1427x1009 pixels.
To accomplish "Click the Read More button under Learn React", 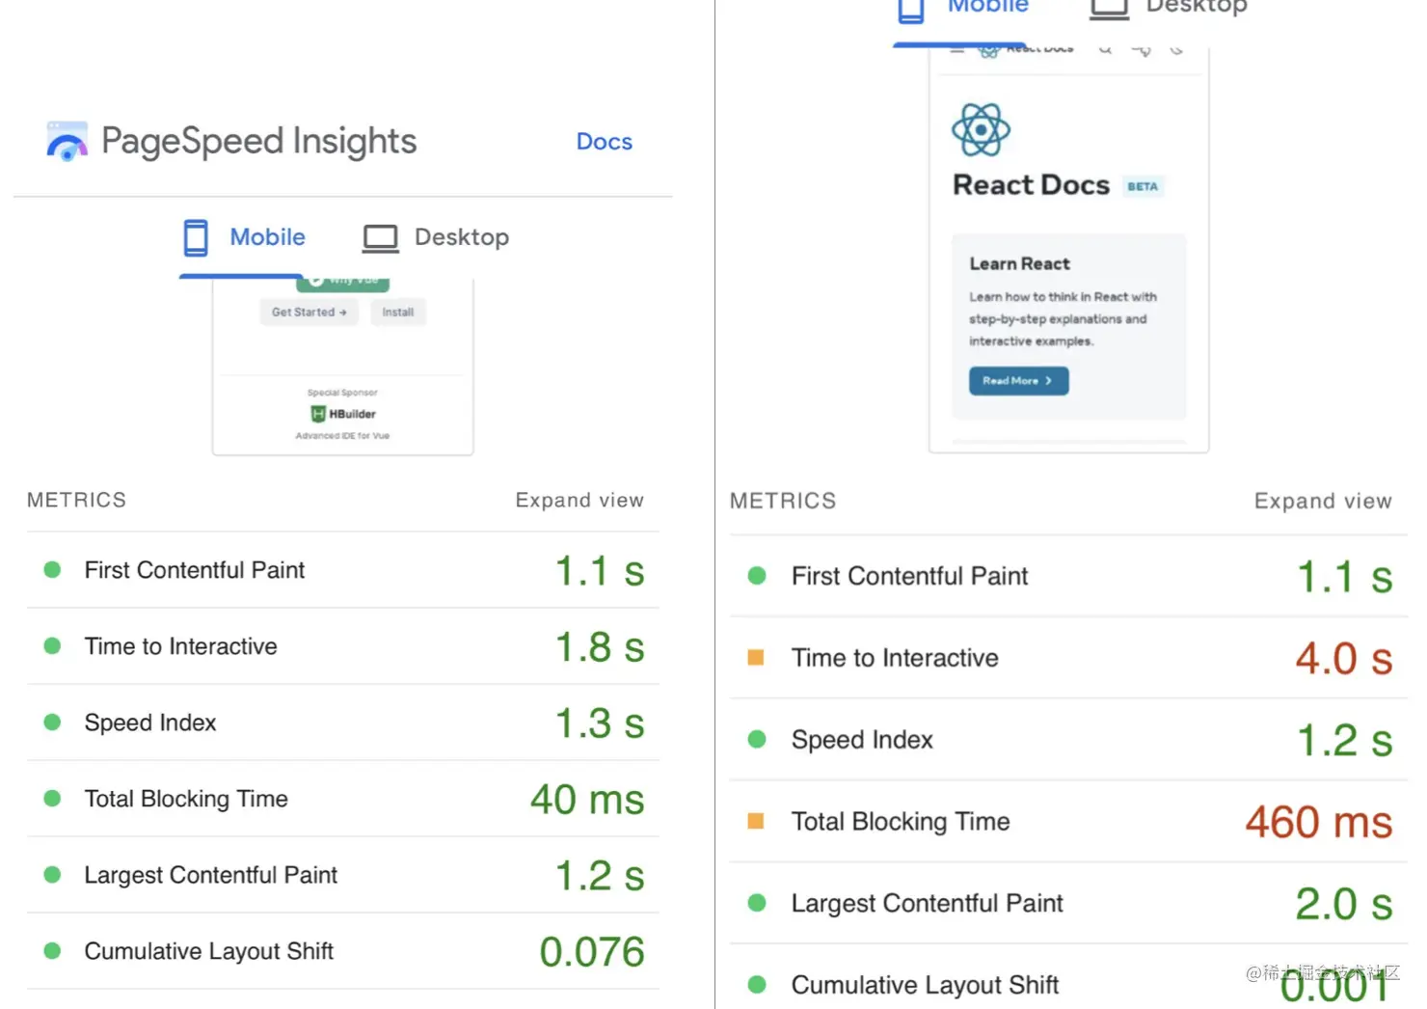I will click(1018, 380).
